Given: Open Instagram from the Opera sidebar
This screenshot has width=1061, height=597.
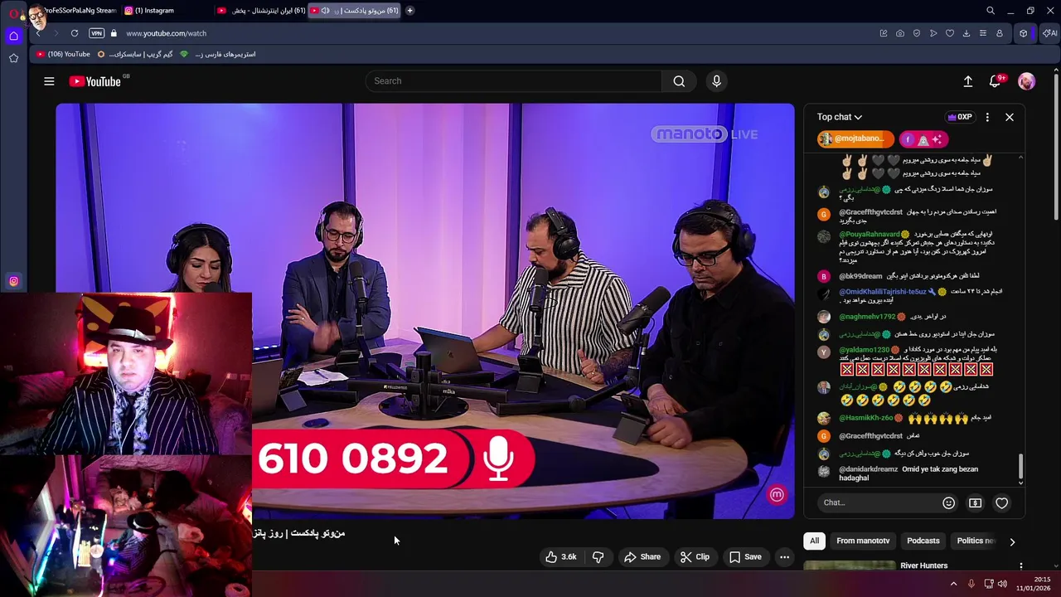Looking at the screenshot, I should 13,281.
